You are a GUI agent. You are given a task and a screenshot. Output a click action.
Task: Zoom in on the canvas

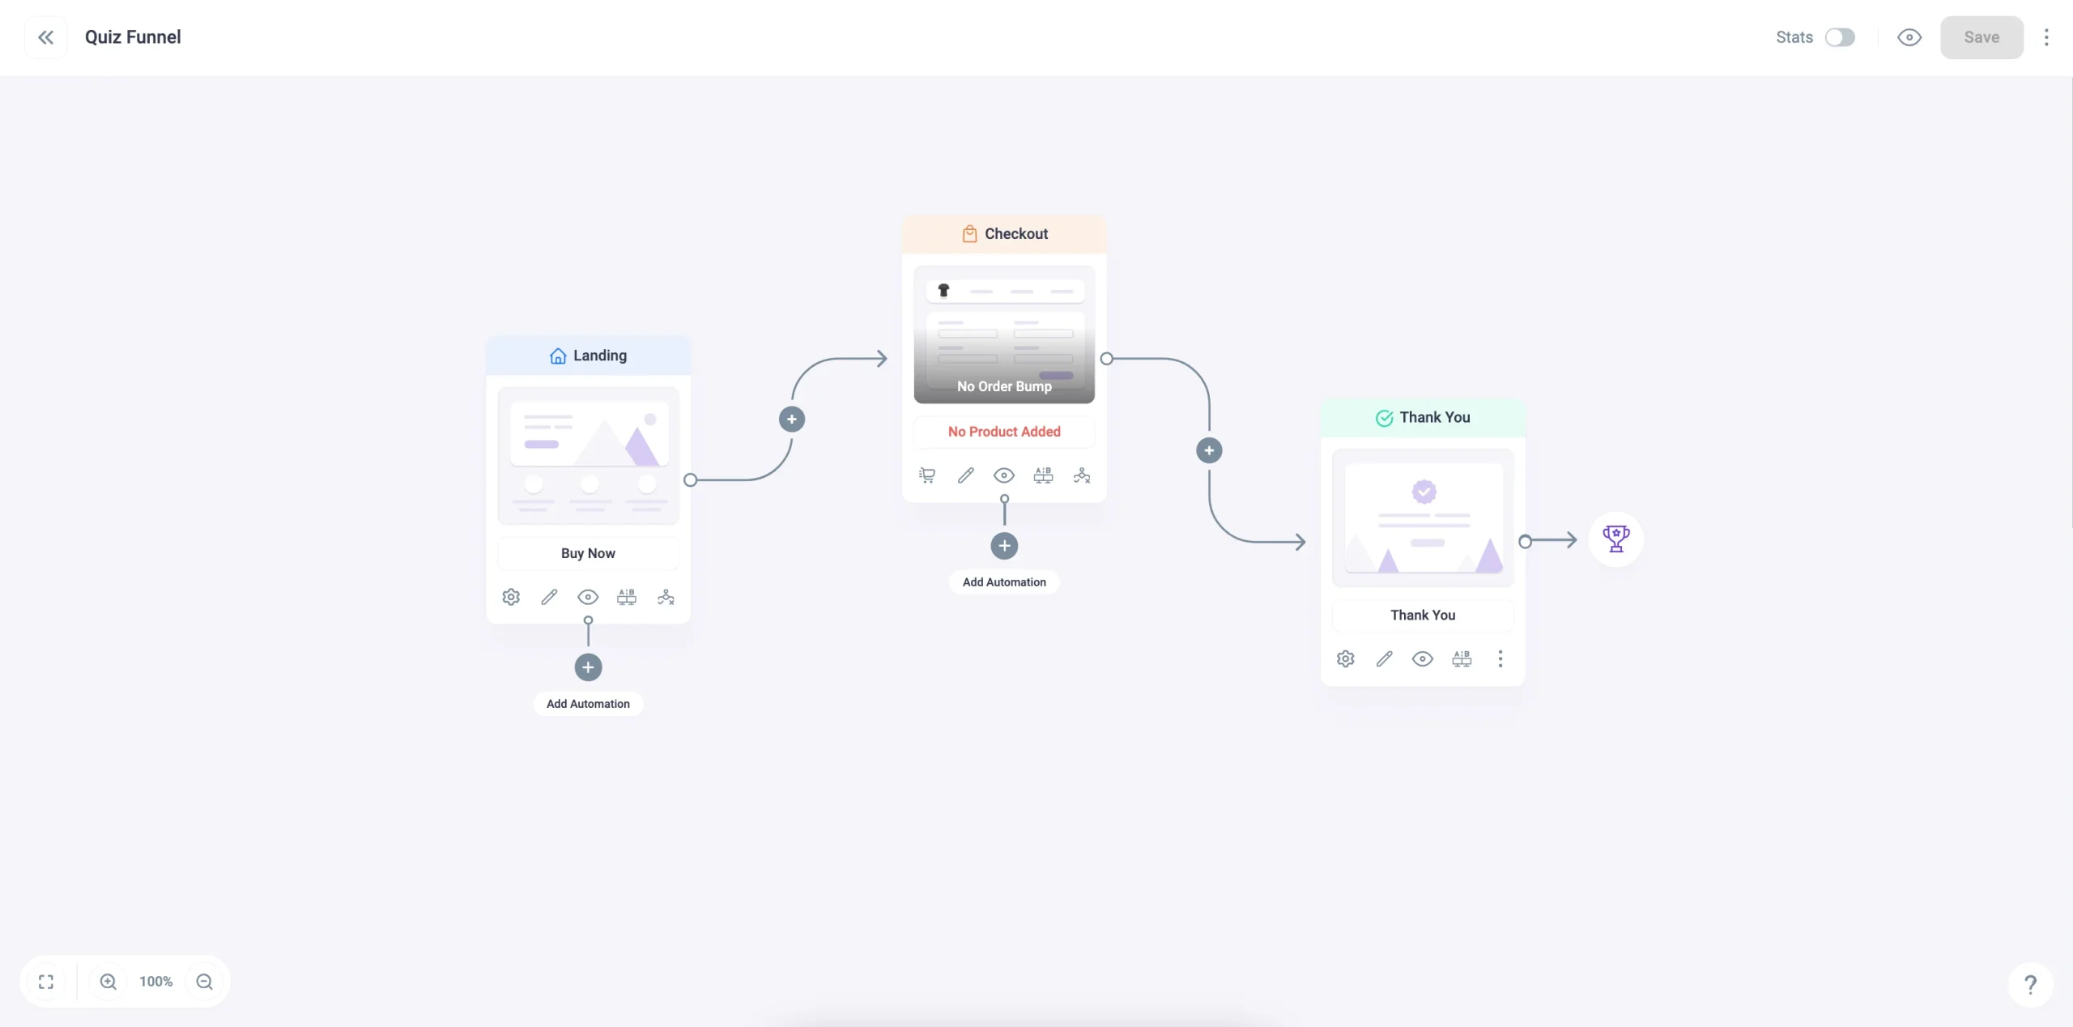pos(108,982)
